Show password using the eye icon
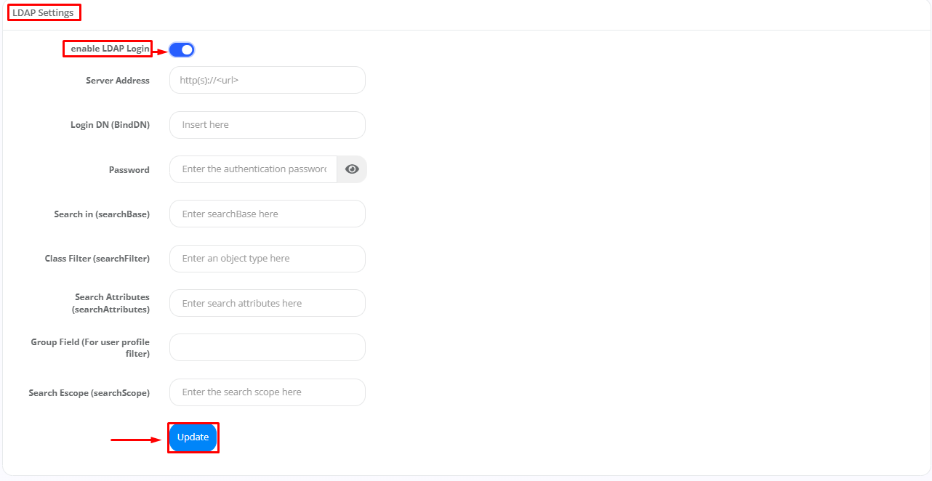The image size is (932, 481). (x=352, y=169)
